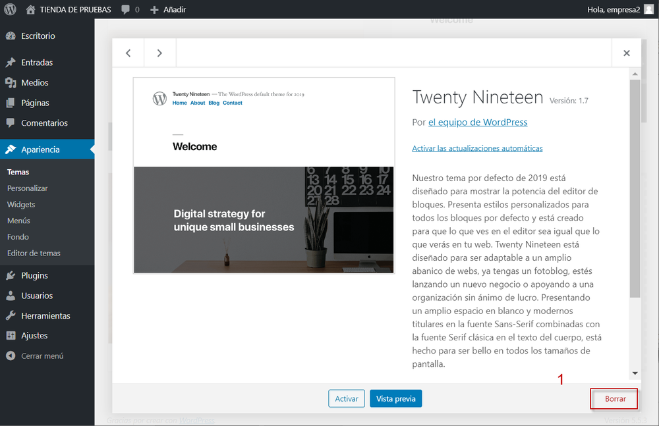
Task: Open the user avatar at top right
Action: pyautogui.click(x=648, y=9)
